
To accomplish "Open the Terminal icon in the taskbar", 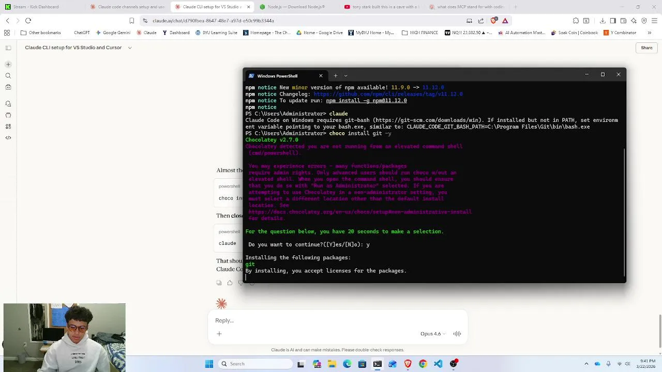I will click(378, 364).
